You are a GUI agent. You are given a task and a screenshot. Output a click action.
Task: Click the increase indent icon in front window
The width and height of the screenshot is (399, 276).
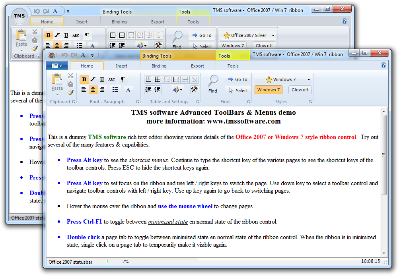tap(158, 90)
